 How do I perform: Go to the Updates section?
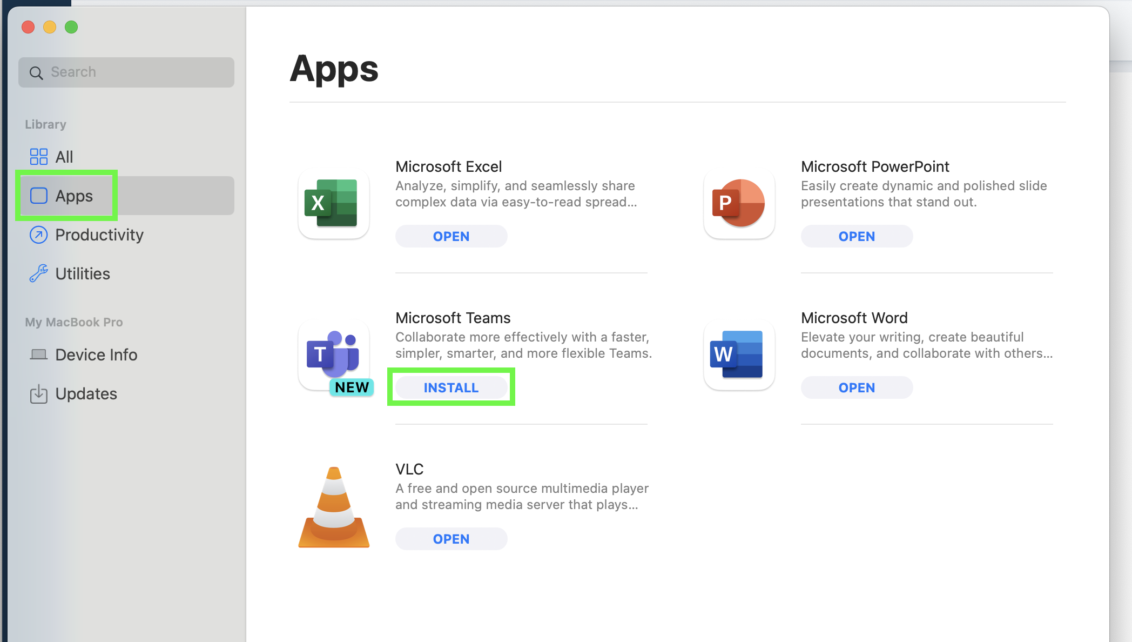click(86, 393)
